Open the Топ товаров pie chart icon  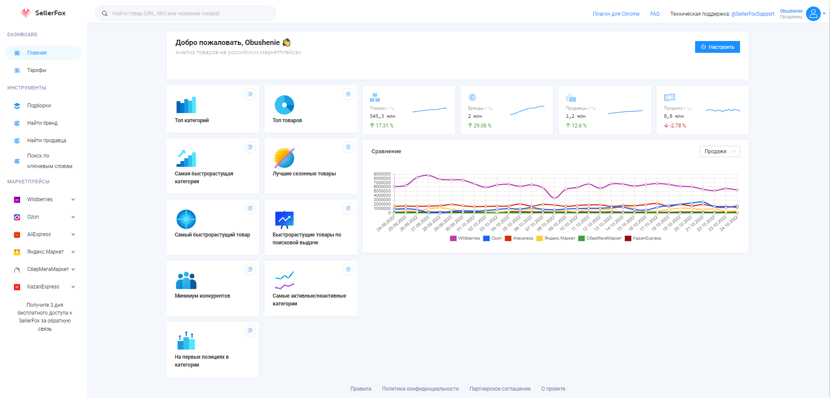coord(284,105)
